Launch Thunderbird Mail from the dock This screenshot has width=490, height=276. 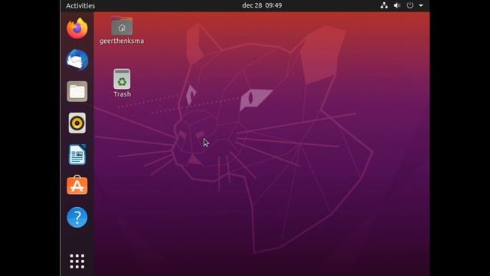click(77, 60)
